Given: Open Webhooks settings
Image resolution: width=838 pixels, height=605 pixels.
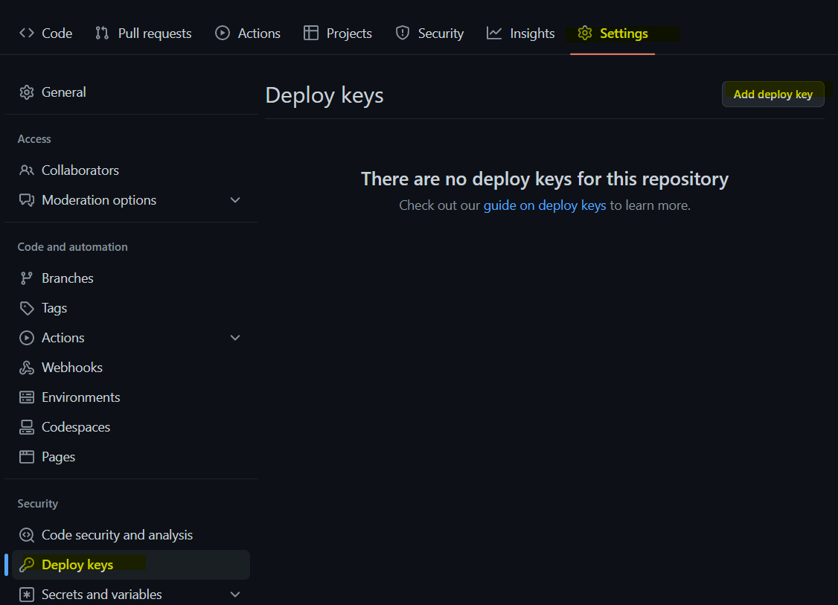Looking at the screenshot, I should point(131,368).
